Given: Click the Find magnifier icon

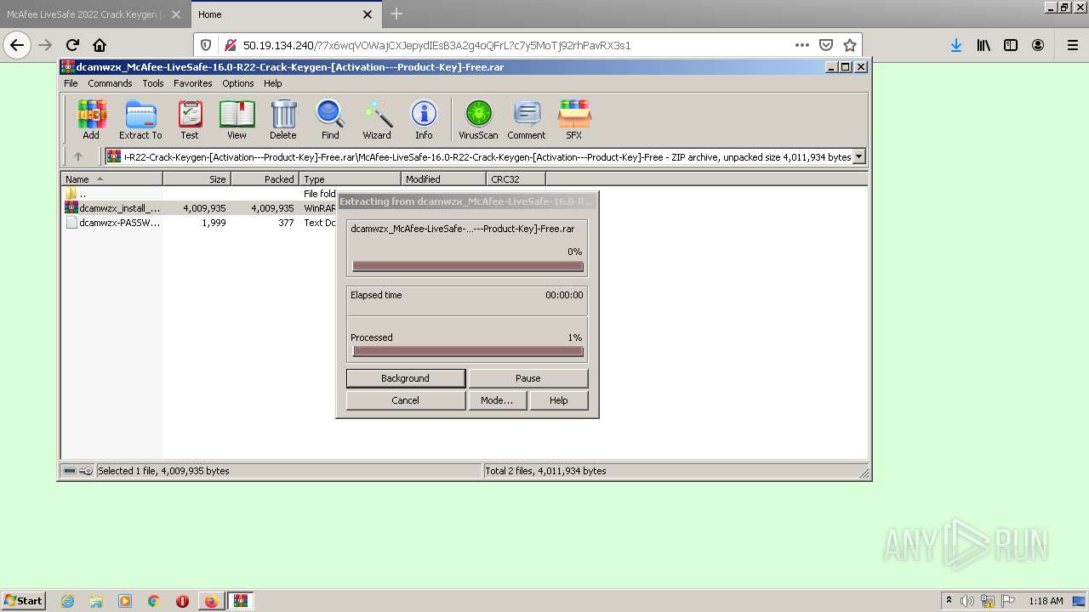Looking at the screenshot, I should (330, 119).
